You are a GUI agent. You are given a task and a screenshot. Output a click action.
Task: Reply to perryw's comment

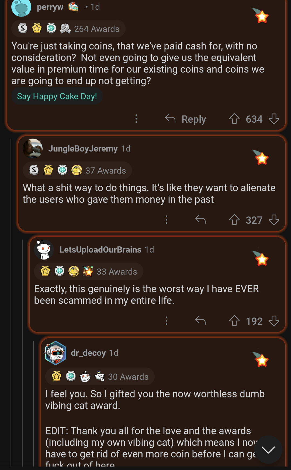tap(186, 119)
